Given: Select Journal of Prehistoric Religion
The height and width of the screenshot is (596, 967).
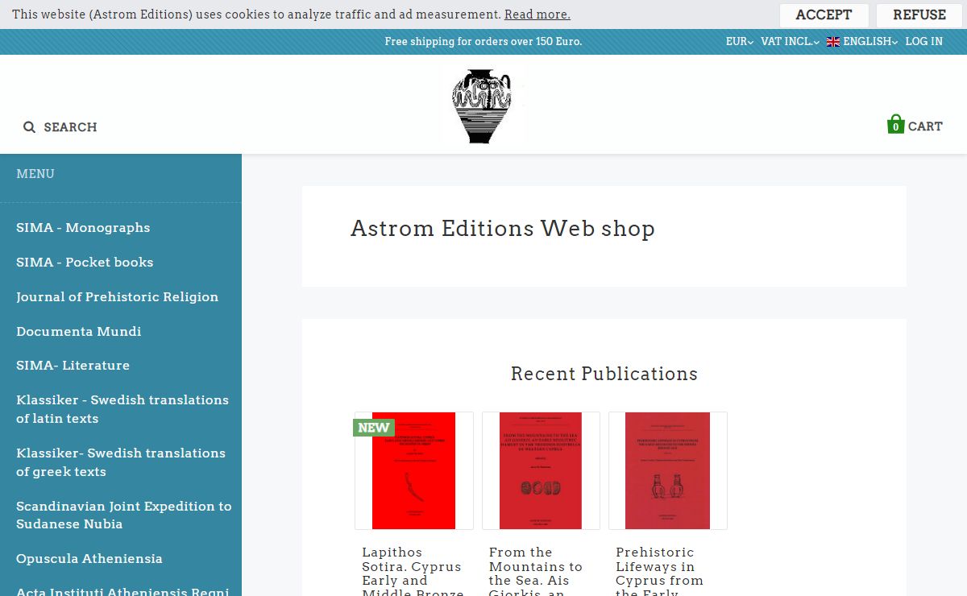Looking at the screenshot, I should click(117, 297).
